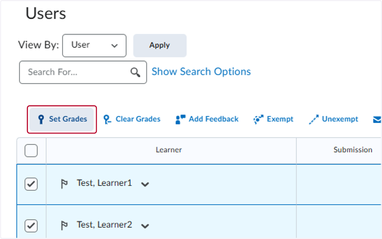Click the Submission column header
Viewport: 382px width, 239px height.
coord(353,150)
